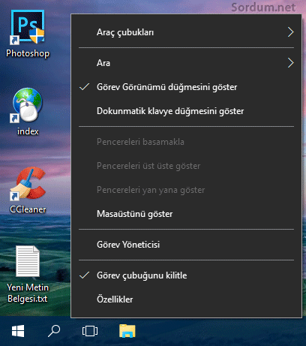Image resolution: width=306 pixels, height=346 pixels.
Task: Uncheck Görev Görünümü düğmesini göster
Action: point(186,87)
